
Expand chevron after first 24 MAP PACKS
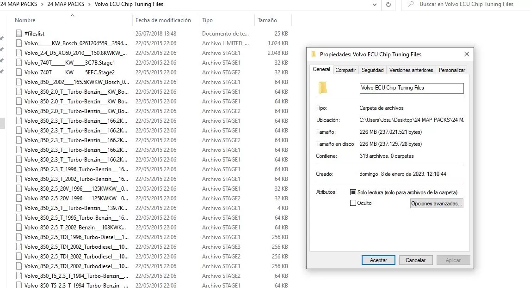pyautogui.click(x=42, y=4)
